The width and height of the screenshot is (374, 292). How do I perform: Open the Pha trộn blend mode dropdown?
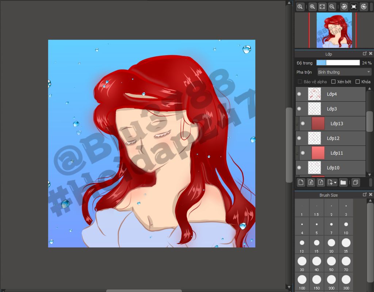[x=344, y=72]
